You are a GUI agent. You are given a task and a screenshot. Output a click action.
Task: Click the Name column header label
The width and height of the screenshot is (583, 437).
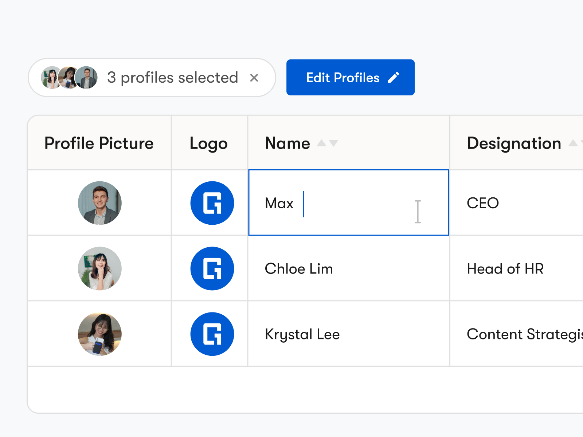tap(287, 143)
